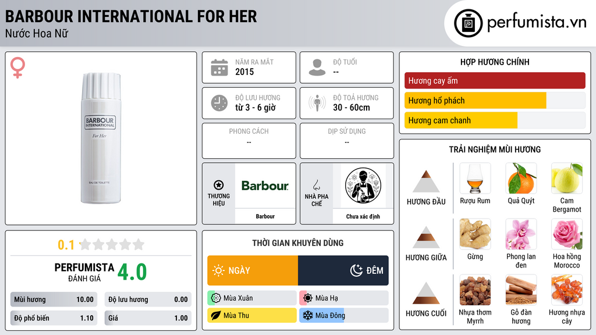Click the green 4.0 Perfumista rating
This screenshot has height=335, width=596.
(x=132, y=272)
